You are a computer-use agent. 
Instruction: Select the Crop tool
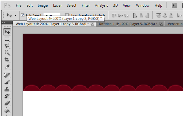tap(7, 60)
